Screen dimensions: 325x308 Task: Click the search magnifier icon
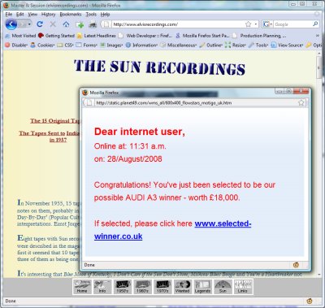pos(315,24)
